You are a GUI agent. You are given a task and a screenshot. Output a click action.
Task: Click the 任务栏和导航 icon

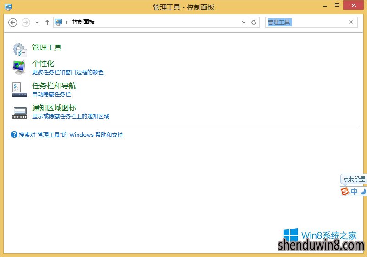click(x=20, y=89)
